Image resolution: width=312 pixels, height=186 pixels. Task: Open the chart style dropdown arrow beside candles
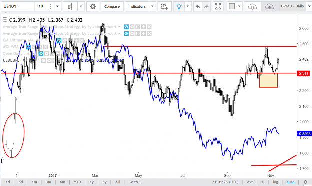[81, 7]
